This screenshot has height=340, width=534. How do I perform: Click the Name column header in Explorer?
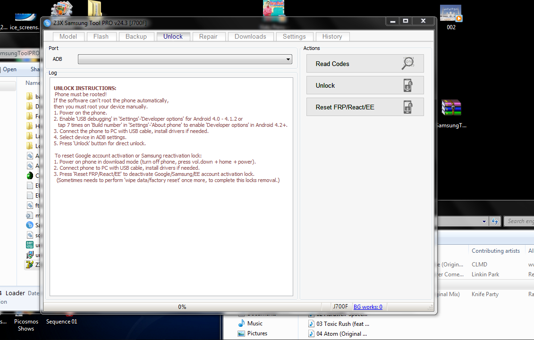pos(33,83)
